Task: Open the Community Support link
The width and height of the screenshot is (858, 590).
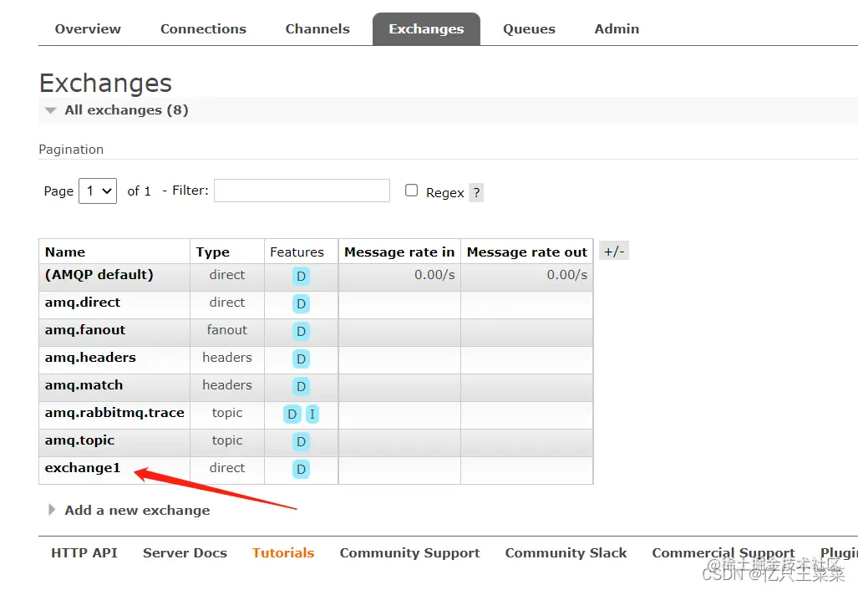Action: [410, 552]
